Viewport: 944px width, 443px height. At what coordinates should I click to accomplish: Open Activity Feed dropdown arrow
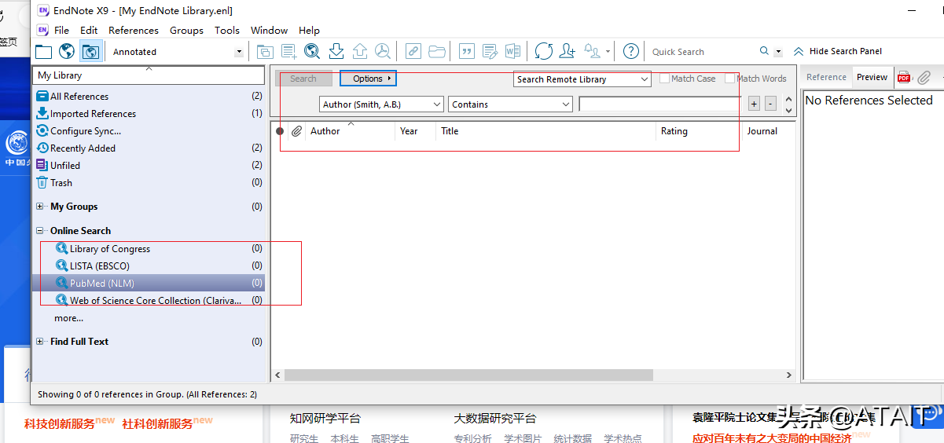tap(608, 52)
